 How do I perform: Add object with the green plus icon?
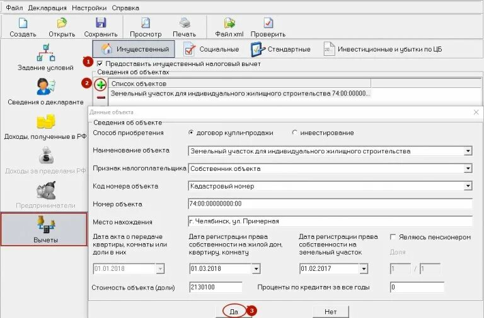coord(101,85)
